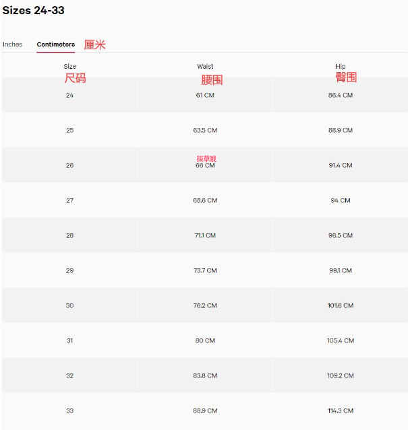Click the Sizes 24-33 heading

coord(34,10)
